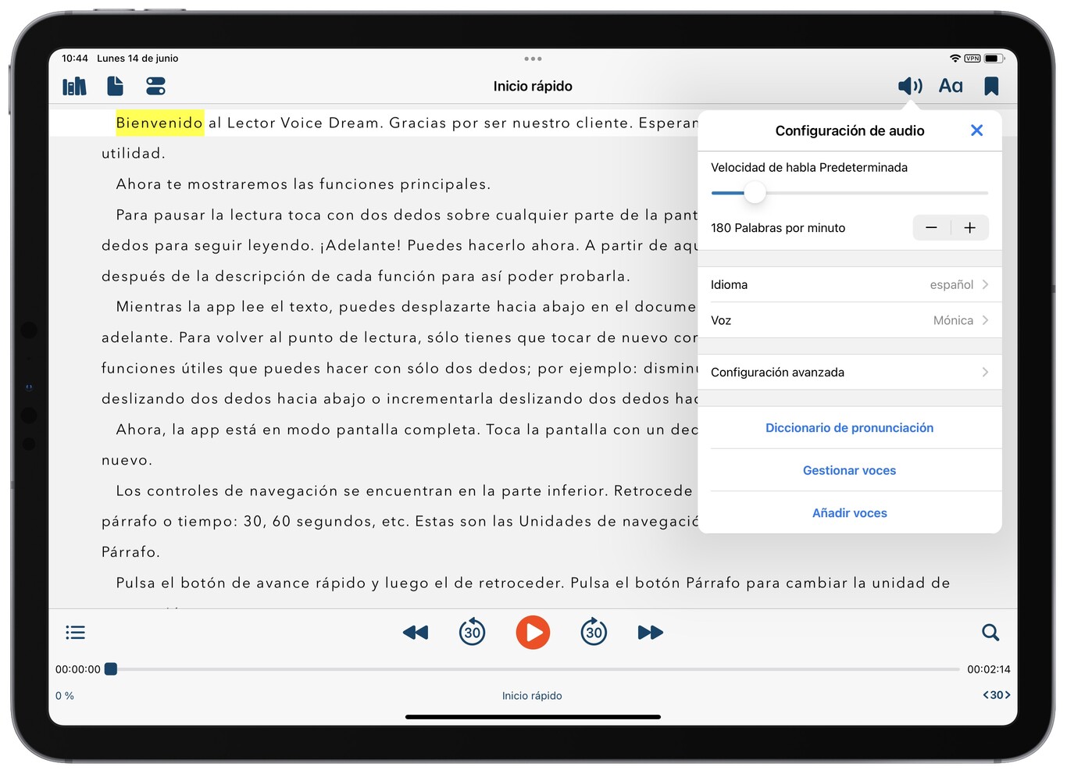The width and height of the screenshot is (1067, 774).
Task: Increase speed with the plus stepper
Action: (x=969, y=227)
